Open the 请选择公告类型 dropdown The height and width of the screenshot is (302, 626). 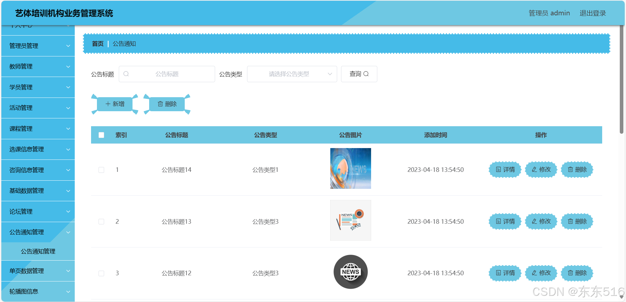coord(292,74)
